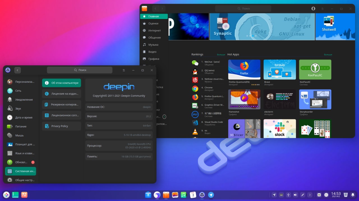Open Язык и клави... keyboard settings
359x201 pixels.
click(21, 153)
